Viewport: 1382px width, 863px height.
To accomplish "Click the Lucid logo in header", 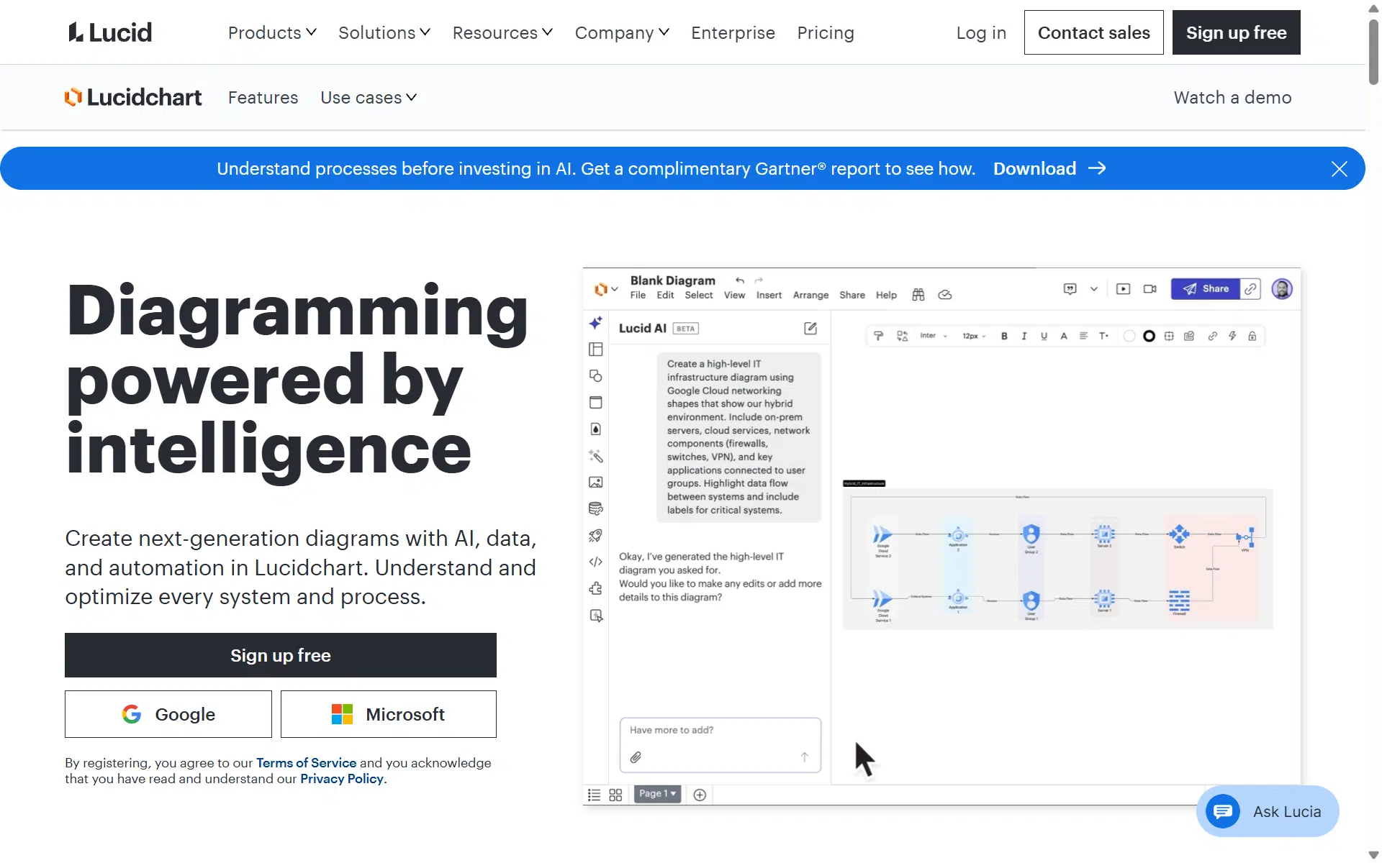I will point(110,32).
